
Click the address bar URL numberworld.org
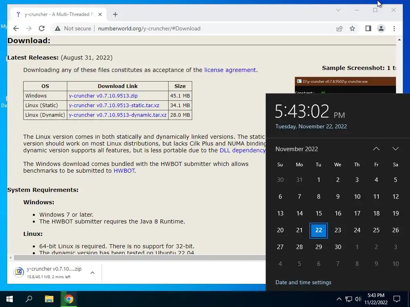149,28
